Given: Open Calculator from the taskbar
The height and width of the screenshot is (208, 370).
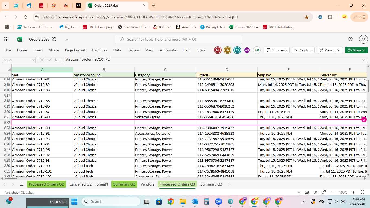Looking at the screenshot, I should pos(207,201).
